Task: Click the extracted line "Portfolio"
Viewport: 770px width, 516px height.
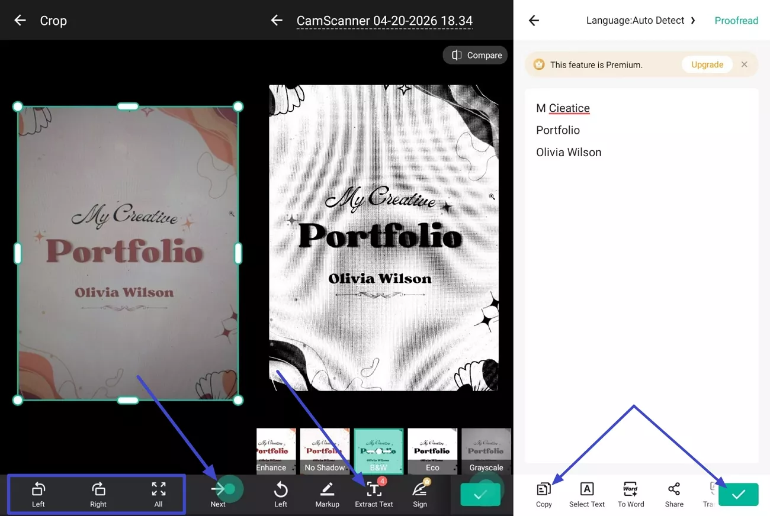Action: pos(558,130)
